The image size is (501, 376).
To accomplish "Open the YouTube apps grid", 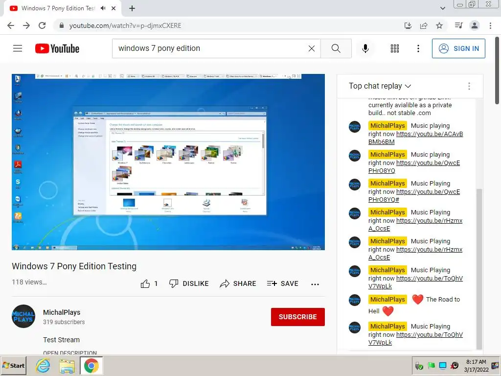I will (x=395, y=48).
